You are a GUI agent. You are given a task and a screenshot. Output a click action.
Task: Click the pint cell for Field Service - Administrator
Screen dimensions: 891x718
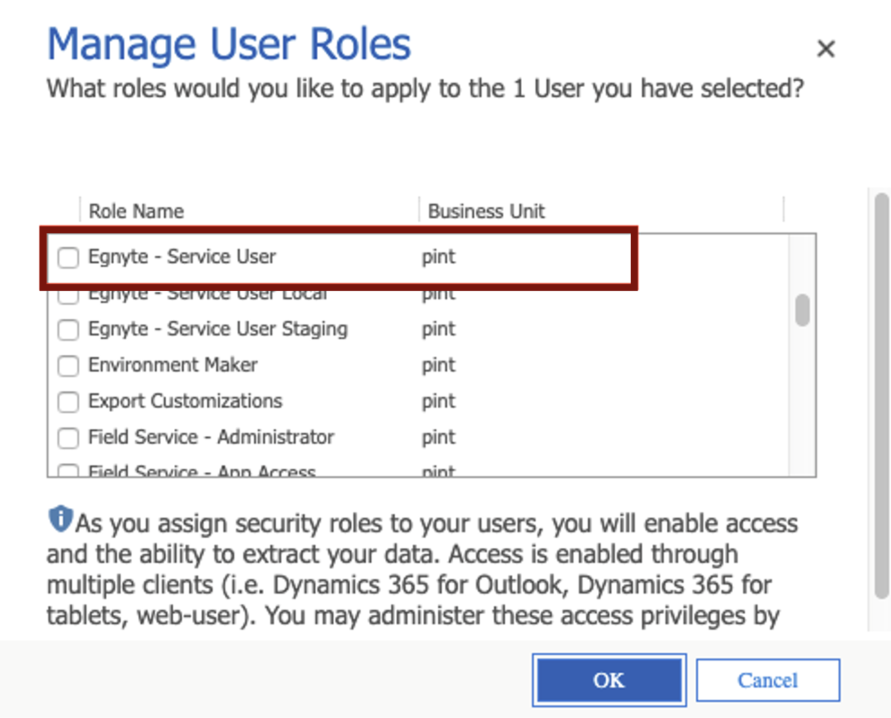(439, 437)
